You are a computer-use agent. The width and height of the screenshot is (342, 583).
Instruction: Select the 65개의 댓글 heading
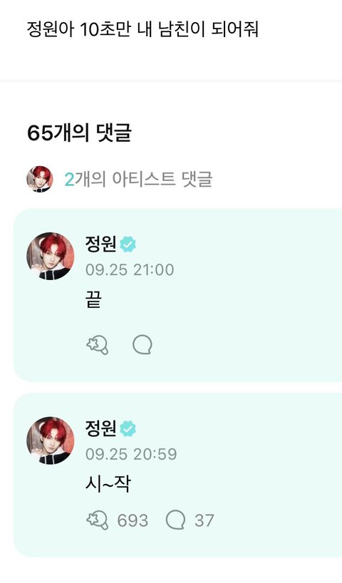79,133
